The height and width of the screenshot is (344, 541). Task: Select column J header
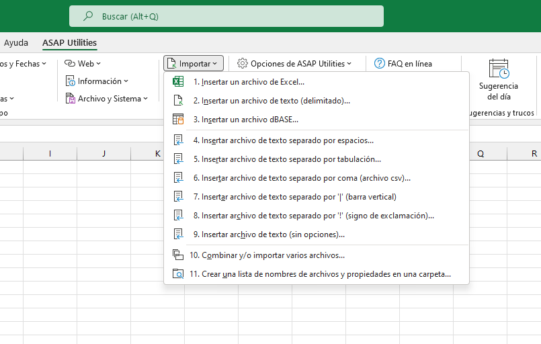104,154
